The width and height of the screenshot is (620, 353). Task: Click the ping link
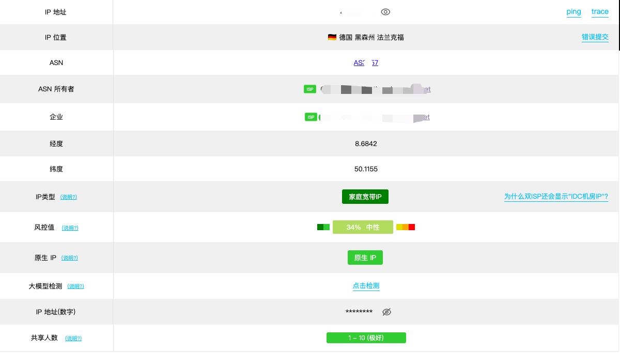click(x=574, y=12)
